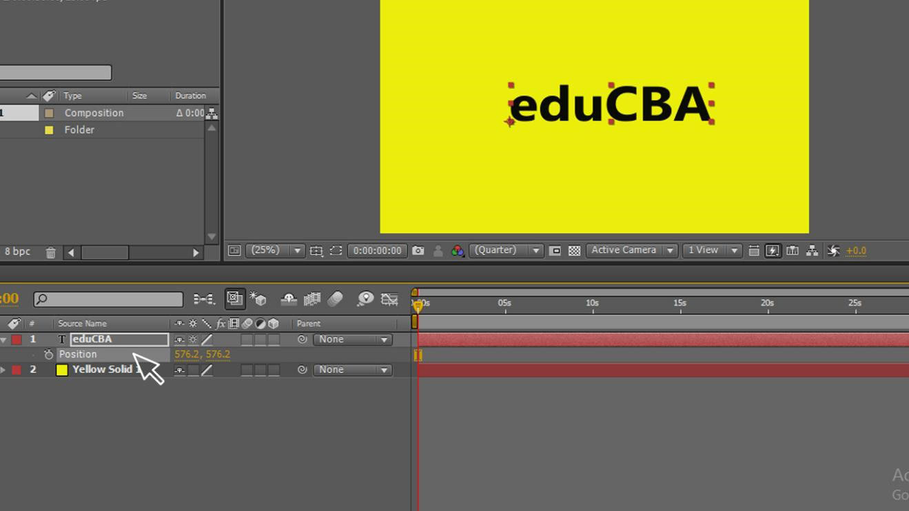
Task: Open the Graph Editor in timeline
Action: (x=389, y=299)
